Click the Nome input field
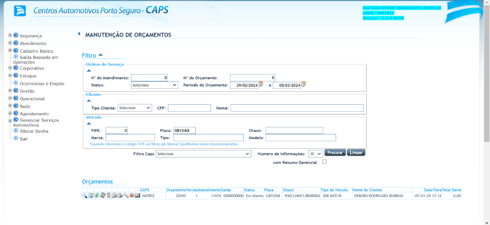 297,108
